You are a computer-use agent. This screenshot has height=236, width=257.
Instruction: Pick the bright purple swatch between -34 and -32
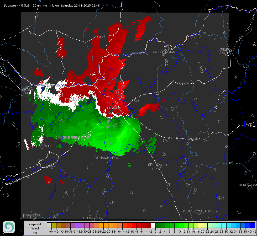77,225
